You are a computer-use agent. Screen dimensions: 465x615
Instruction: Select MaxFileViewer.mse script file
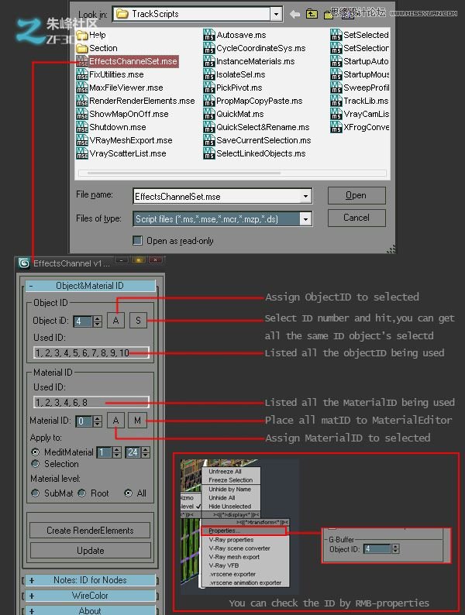tap(120, 88)
